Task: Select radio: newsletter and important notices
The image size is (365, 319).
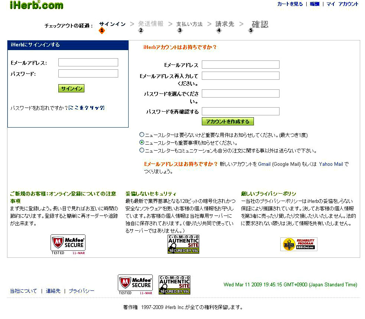Action: [x=142, y=142]
